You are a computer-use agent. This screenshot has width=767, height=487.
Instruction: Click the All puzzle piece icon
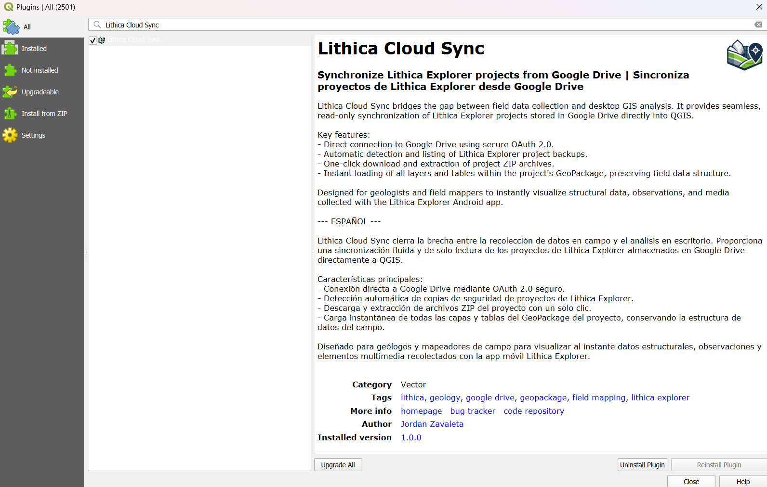[11, 27]
